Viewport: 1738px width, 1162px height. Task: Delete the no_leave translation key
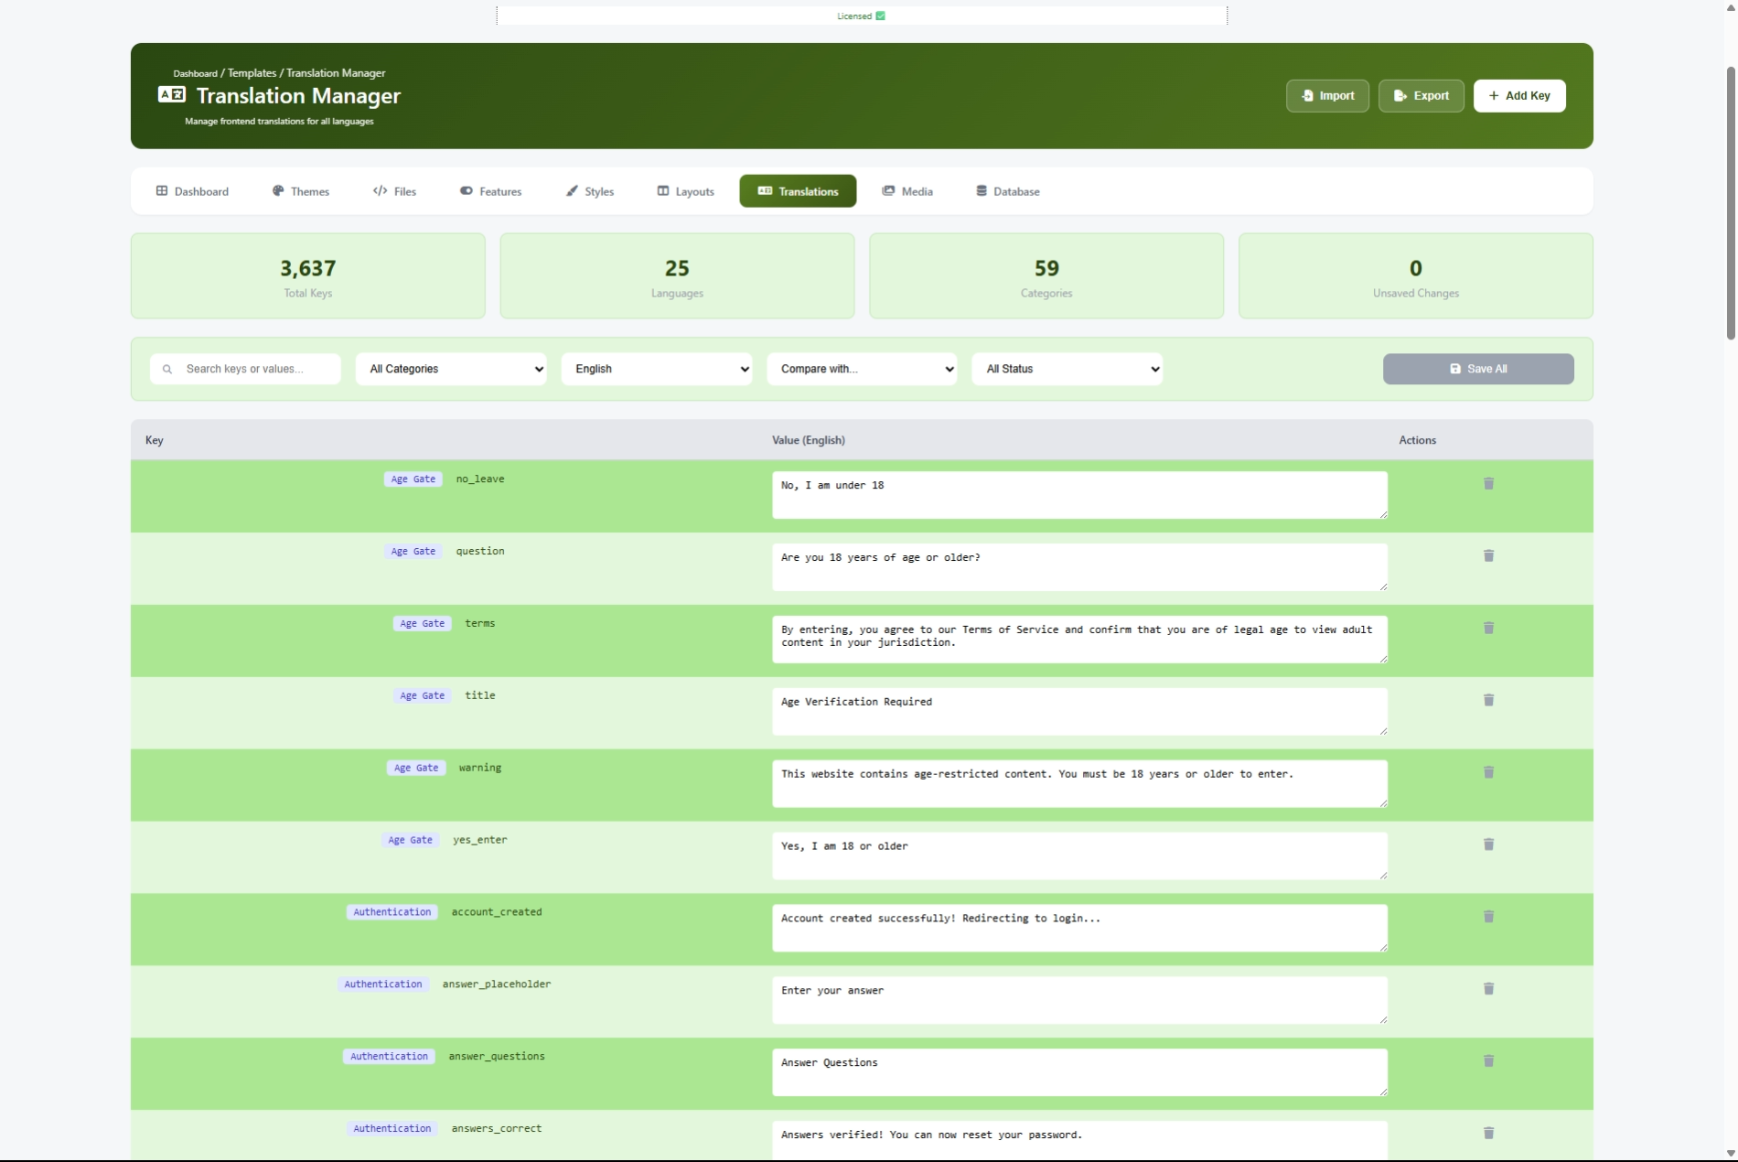click(1488, 483)
